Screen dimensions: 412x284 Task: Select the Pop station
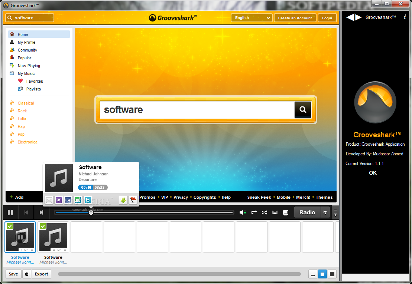(x=21, y=134)
